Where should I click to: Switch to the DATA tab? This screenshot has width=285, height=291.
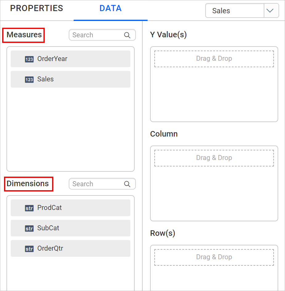click(110, 8)
